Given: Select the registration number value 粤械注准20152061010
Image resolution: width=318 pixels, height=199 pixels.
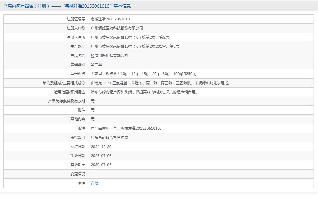Looking at the screenshot, I should pos(110,19).
